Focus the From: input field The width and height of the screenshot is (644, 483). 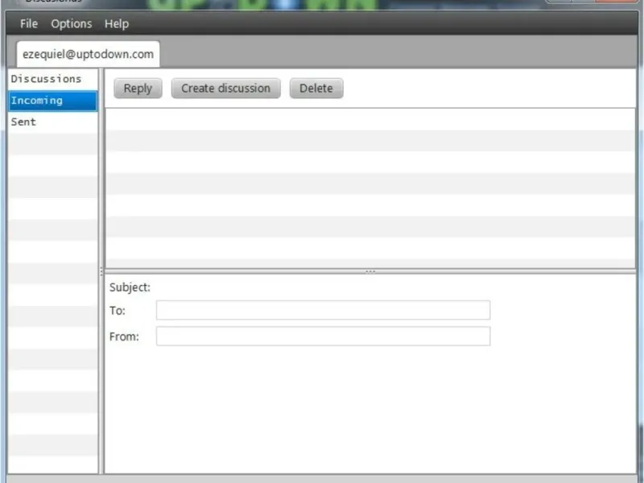coord(324,336)
